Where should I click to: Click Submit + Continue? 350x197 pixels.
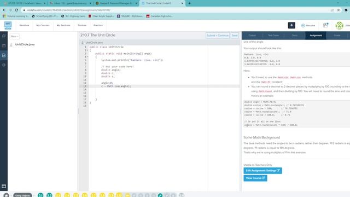coord(218,36)
